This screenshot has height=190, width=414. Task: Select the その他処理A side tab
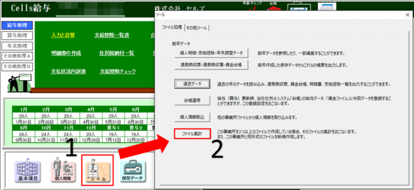tap(17, 56)
